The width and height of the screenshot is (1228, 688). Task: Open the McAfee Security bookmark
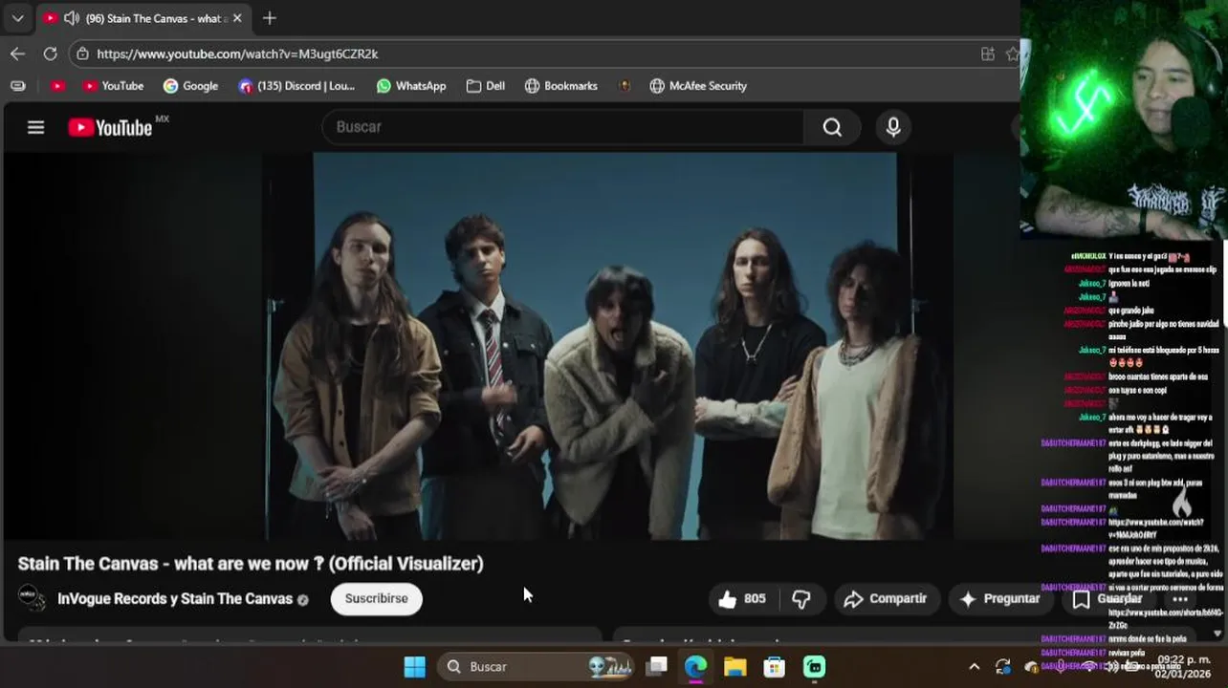(x=698, y=86)
